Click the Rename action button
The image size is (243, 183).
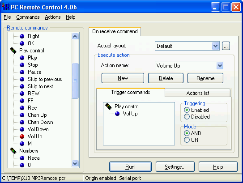(205, 78)
